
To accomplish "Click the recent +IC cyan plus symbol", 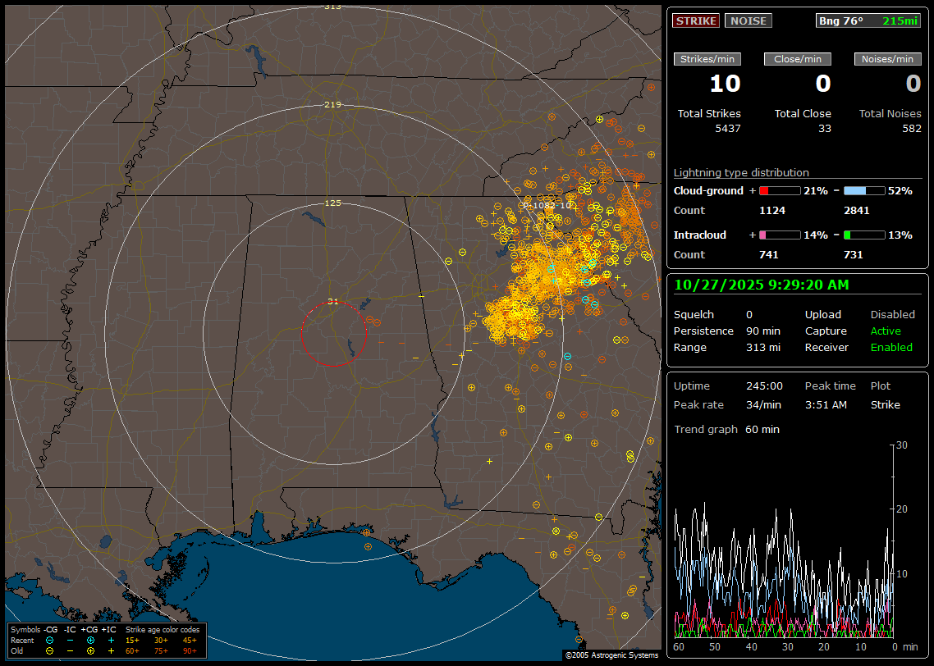I will [x=110, y=640].
